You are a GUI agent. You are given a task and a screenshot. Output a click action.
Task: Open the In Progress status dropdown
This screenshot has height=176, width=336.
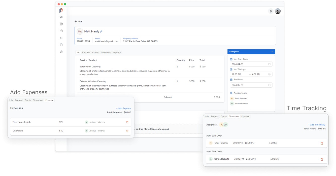coord(251,51)
